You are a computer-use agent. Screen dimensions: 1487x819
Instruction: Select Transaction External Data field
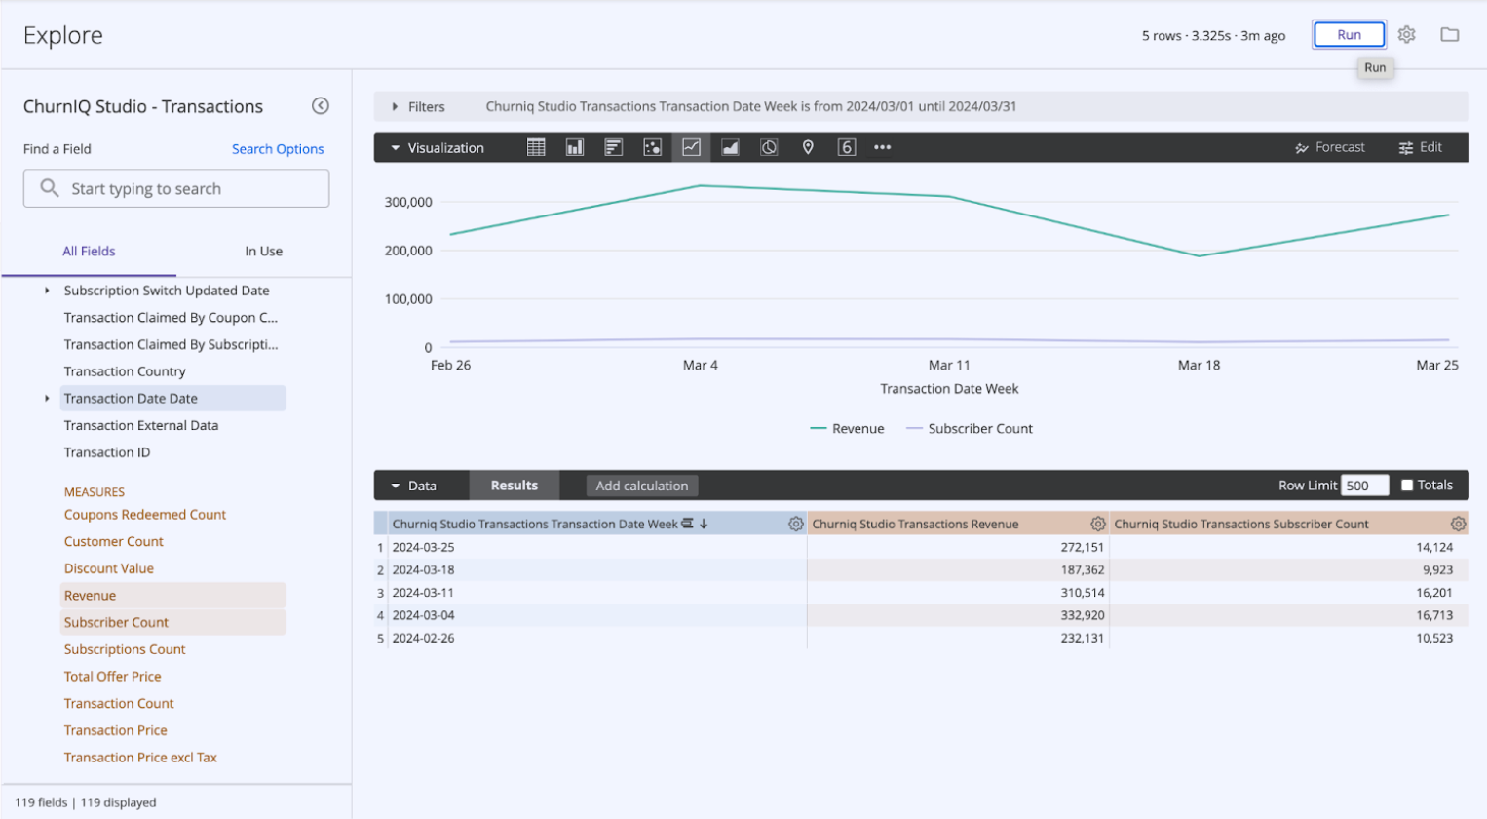[x=140, y=425]
